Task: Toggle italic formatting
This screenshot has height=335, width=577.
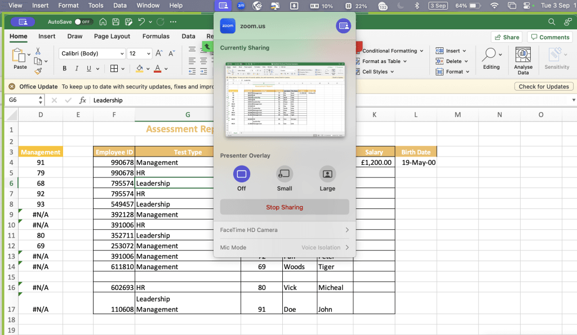Action: [77, 68]
